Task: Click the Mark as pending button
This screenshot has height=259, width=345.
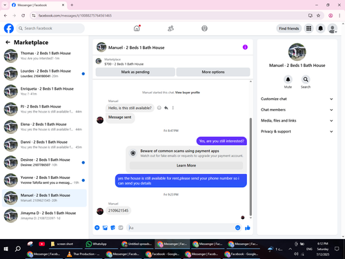Action: click(135, 72)
